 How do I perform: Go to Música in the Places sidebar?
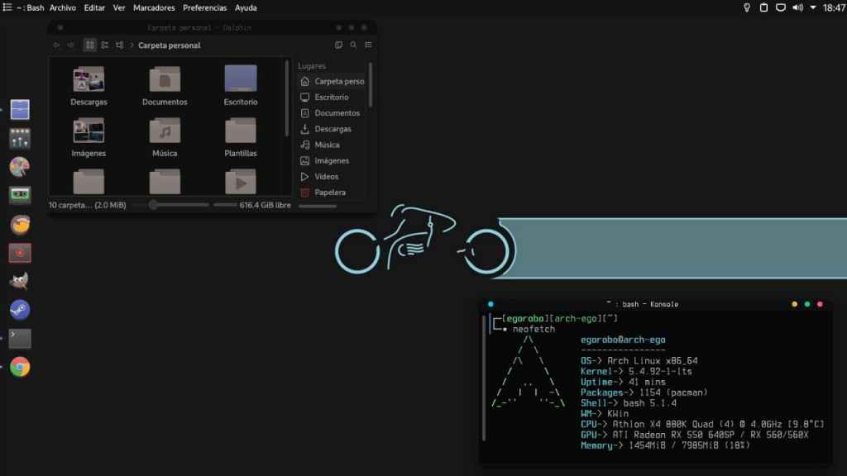point(327,145)
